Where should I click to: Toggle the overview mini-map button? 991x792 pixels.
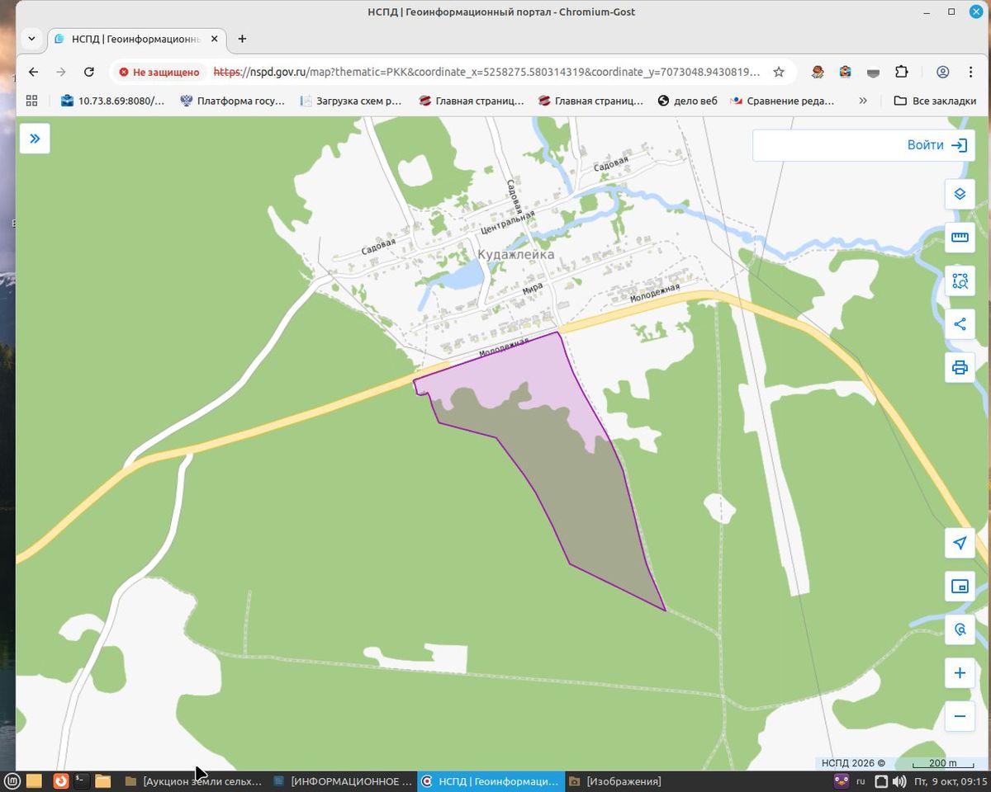pyautogui.click(x=960, y=587)
